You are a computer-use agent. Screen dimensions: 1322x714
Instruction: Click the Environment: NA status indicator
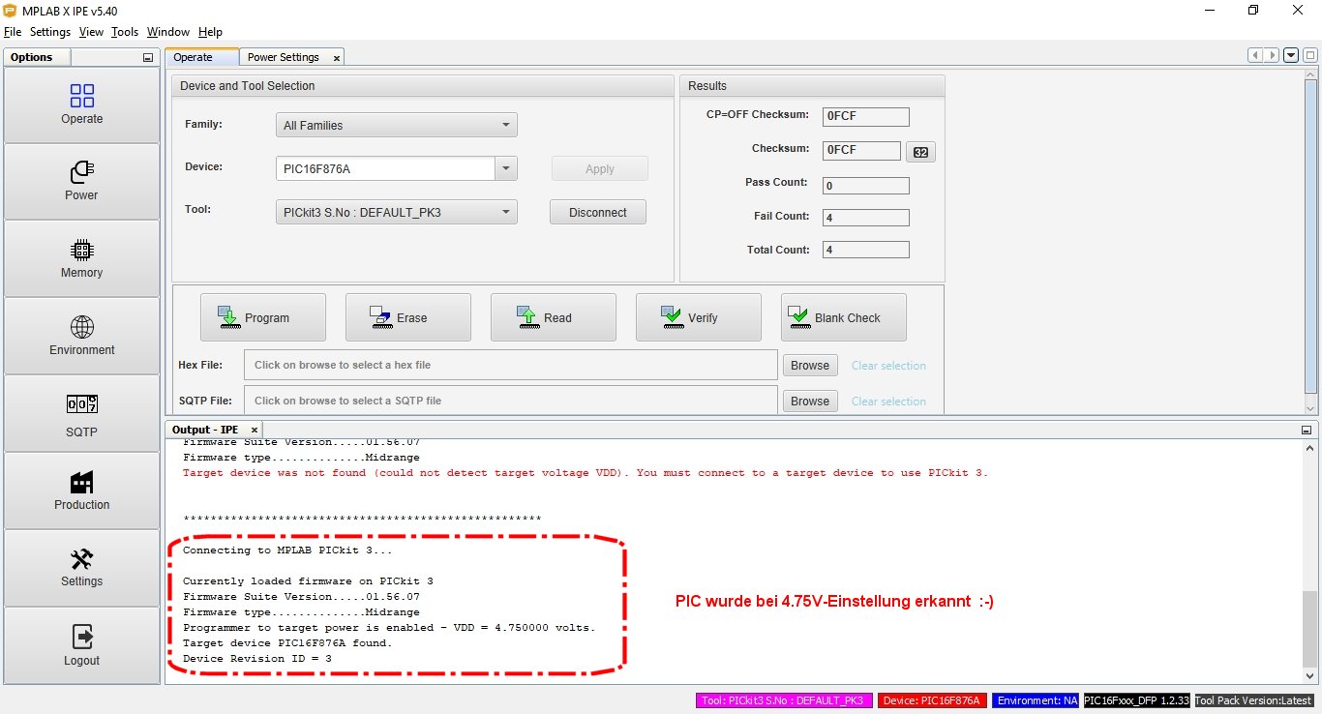1036,700
